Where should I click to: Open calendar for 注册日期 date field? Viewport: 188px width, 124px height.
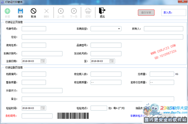tap(43, 61)
